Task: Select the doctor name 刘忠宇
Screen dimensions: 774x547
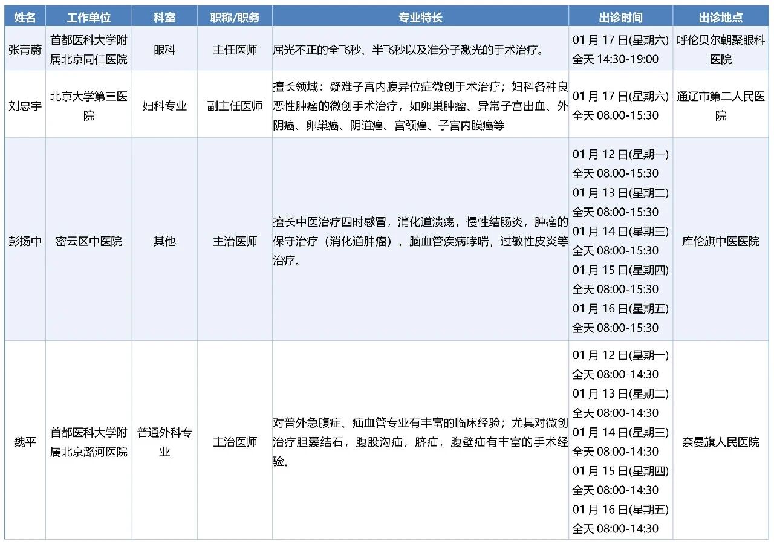Action: tap(25, 106)
